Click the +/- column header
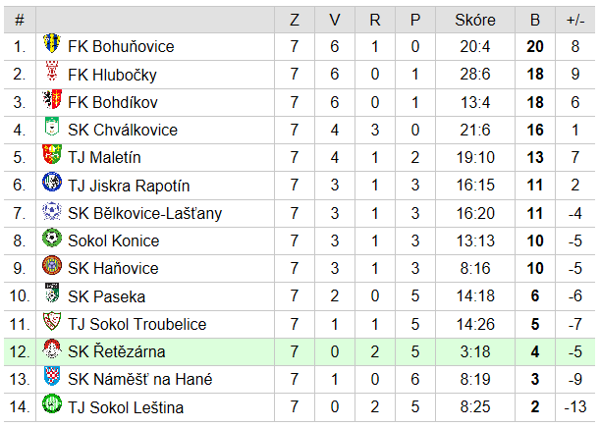Screen dimensions: 600x427 pos(575,20)
